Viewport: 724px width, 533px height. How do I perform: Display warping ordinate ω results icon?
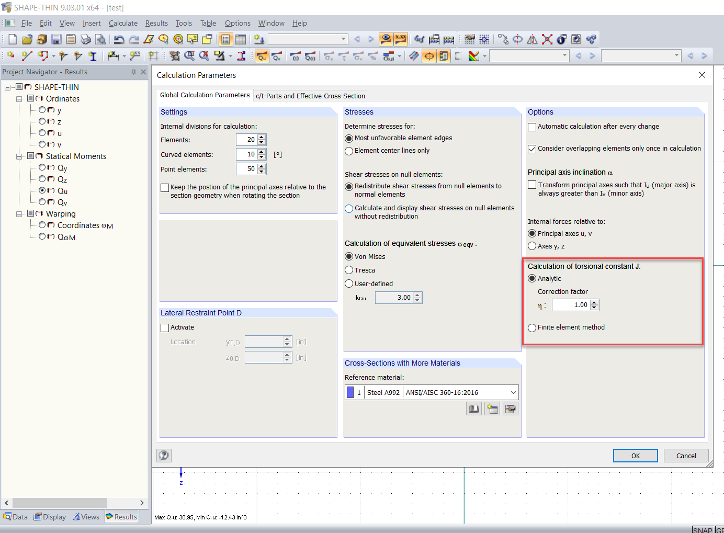(x=296, y=56)
